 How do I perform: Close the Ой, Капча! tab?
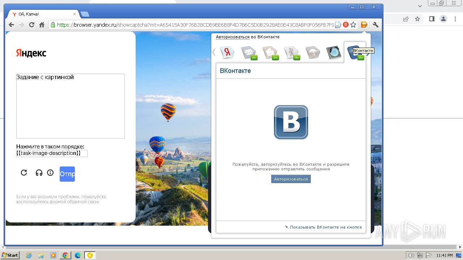[x=75, y=14]
